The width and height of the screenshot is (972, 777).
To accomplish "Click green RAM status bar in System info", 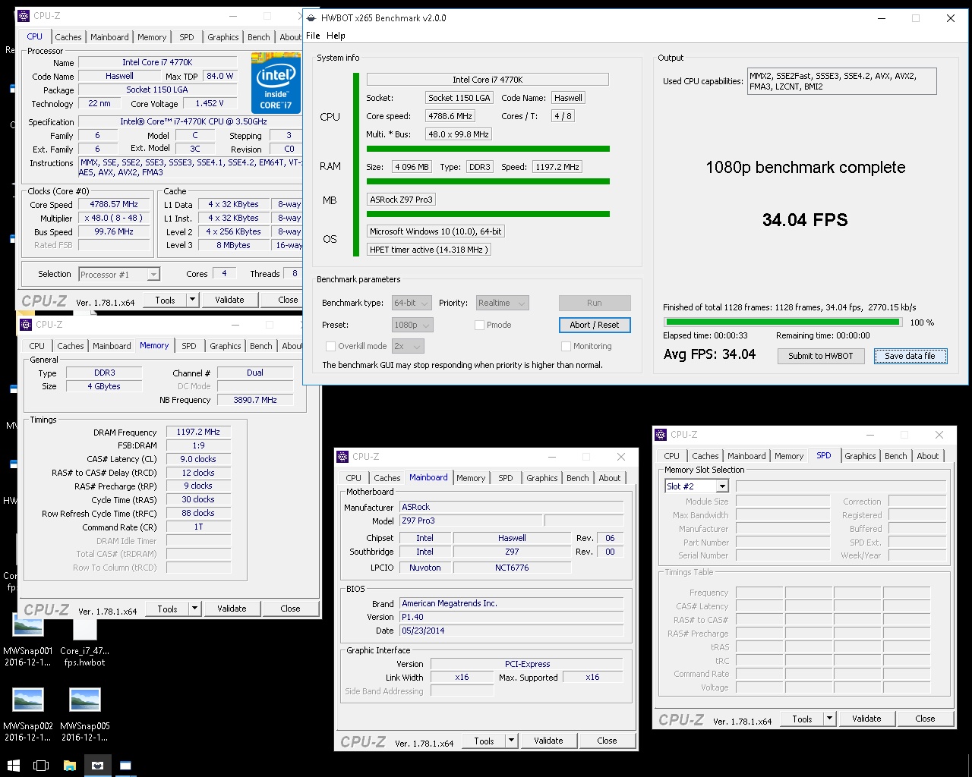I will click(488, 181).
